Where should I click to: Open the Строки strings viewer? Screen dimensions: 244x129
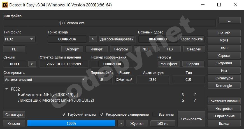tap(224, 55)
